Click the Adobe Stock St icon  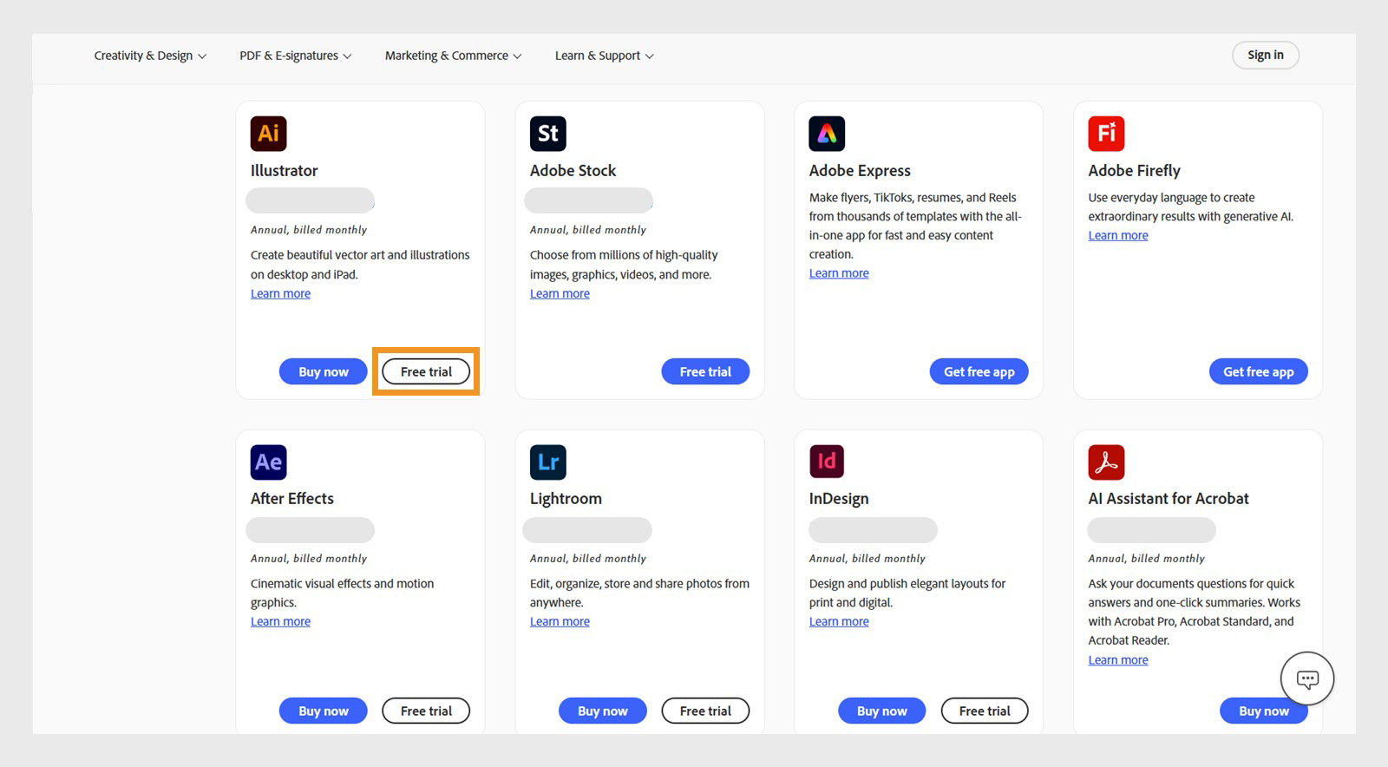point(547,134)
